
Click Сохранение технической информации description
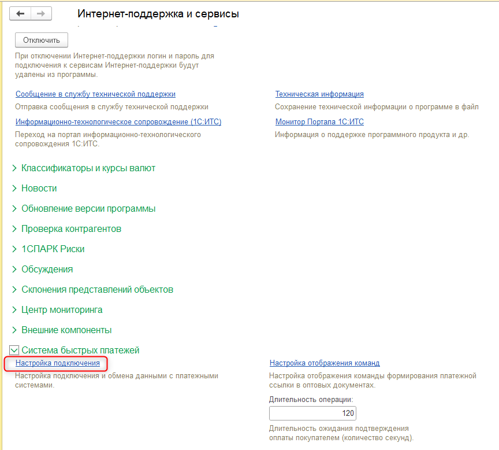377,107
